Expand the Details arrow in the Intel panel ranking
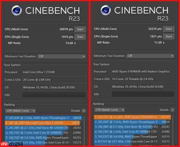This screenshot has width=180, height=147. [x=84, y=111]
